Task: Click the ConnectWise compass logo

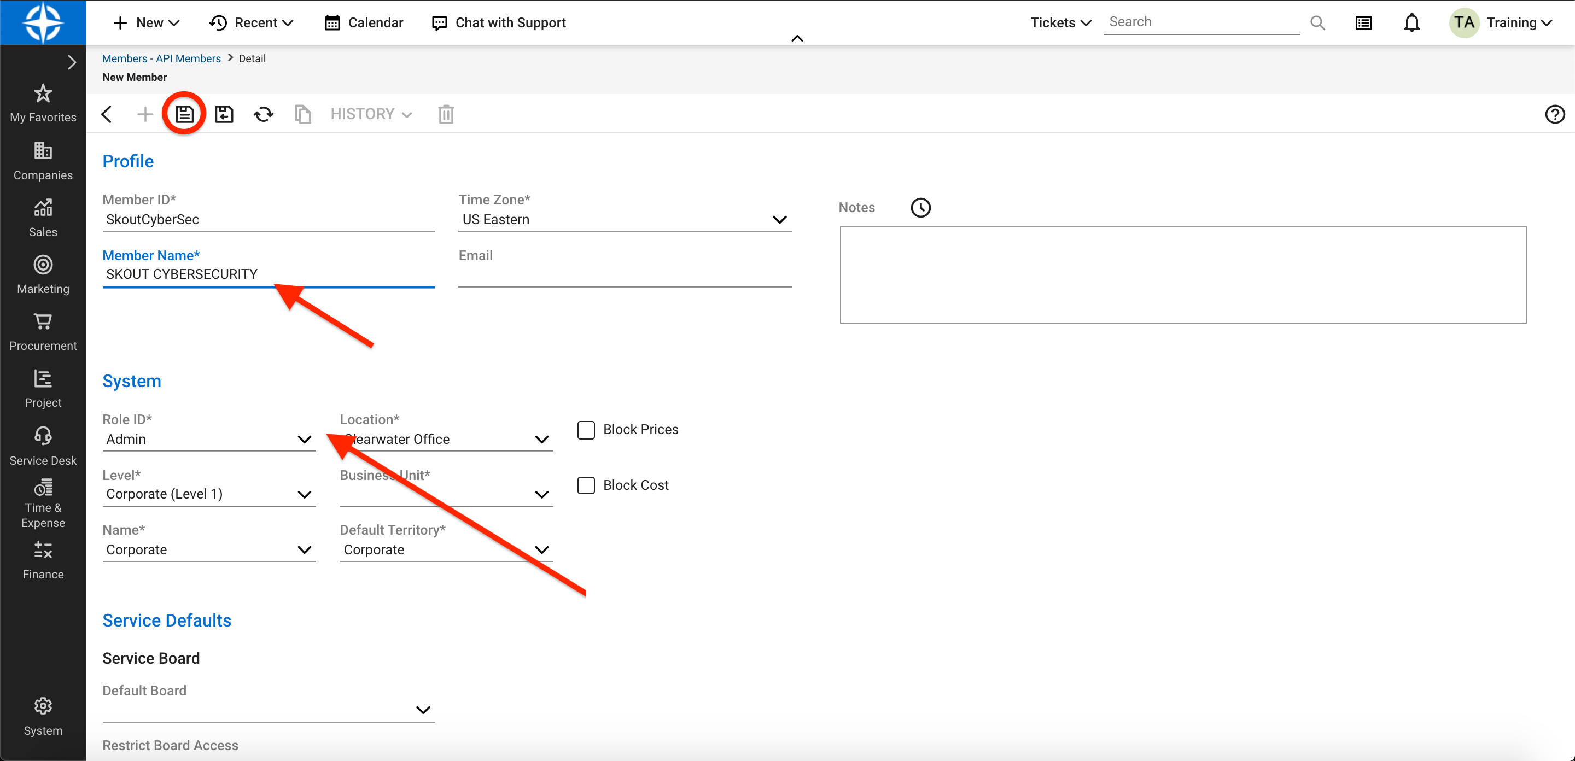Action: click(x=43, y=22)
